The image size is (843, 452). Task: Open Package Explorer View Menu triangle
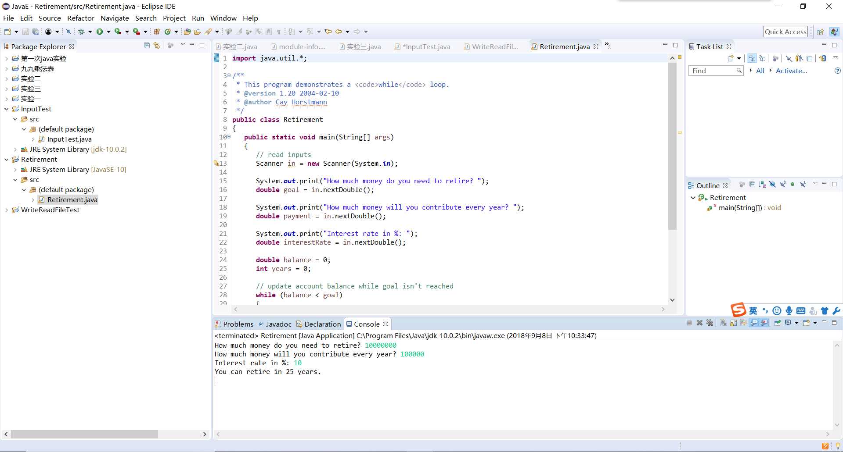pyautogui.click(x=183, y=45)
